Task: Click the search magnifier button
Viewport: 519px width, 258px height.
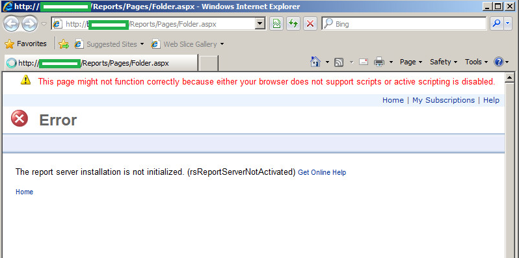Action: pos(496,24)
